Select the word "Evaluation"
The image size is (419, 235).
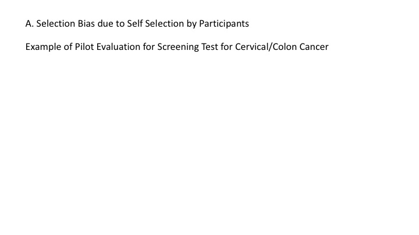[x=118, y=47]
